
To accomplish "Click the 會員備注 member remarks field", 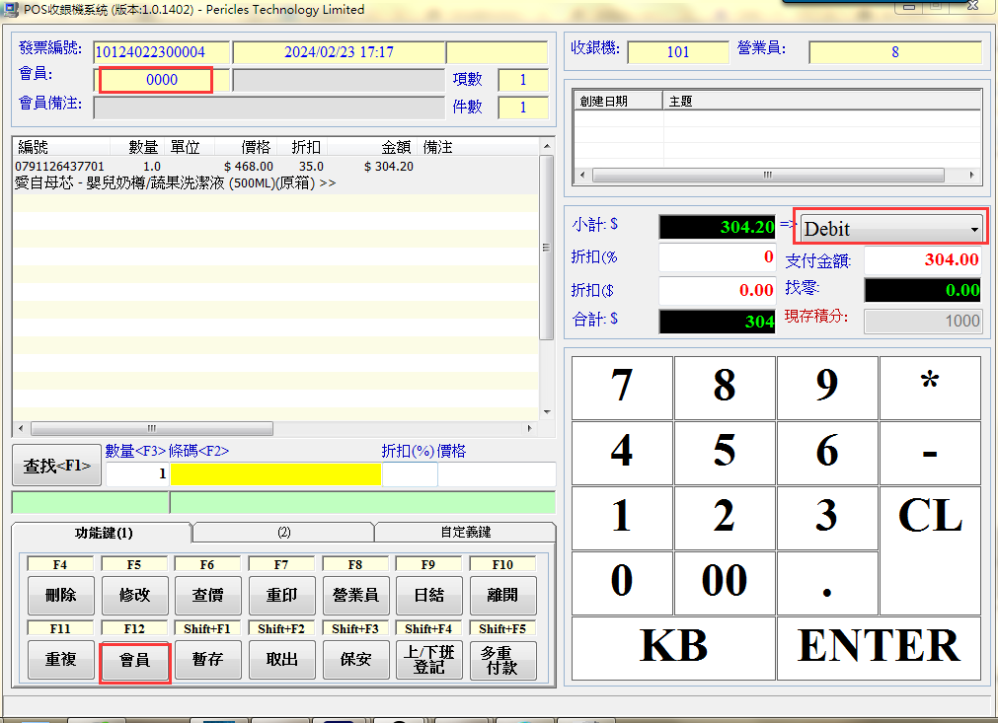I will click(269, 108).
